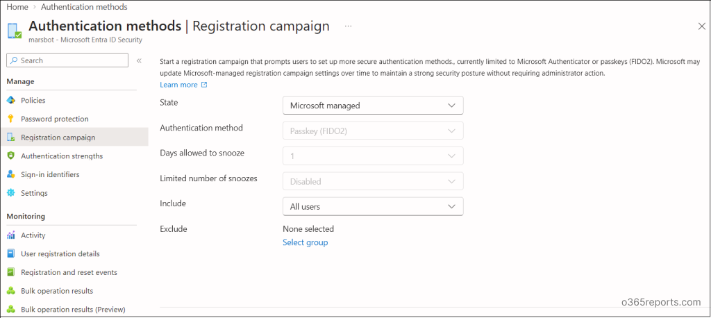Click the external link icon beside Learn more
711x318 pixels.
tap(204, 85)
